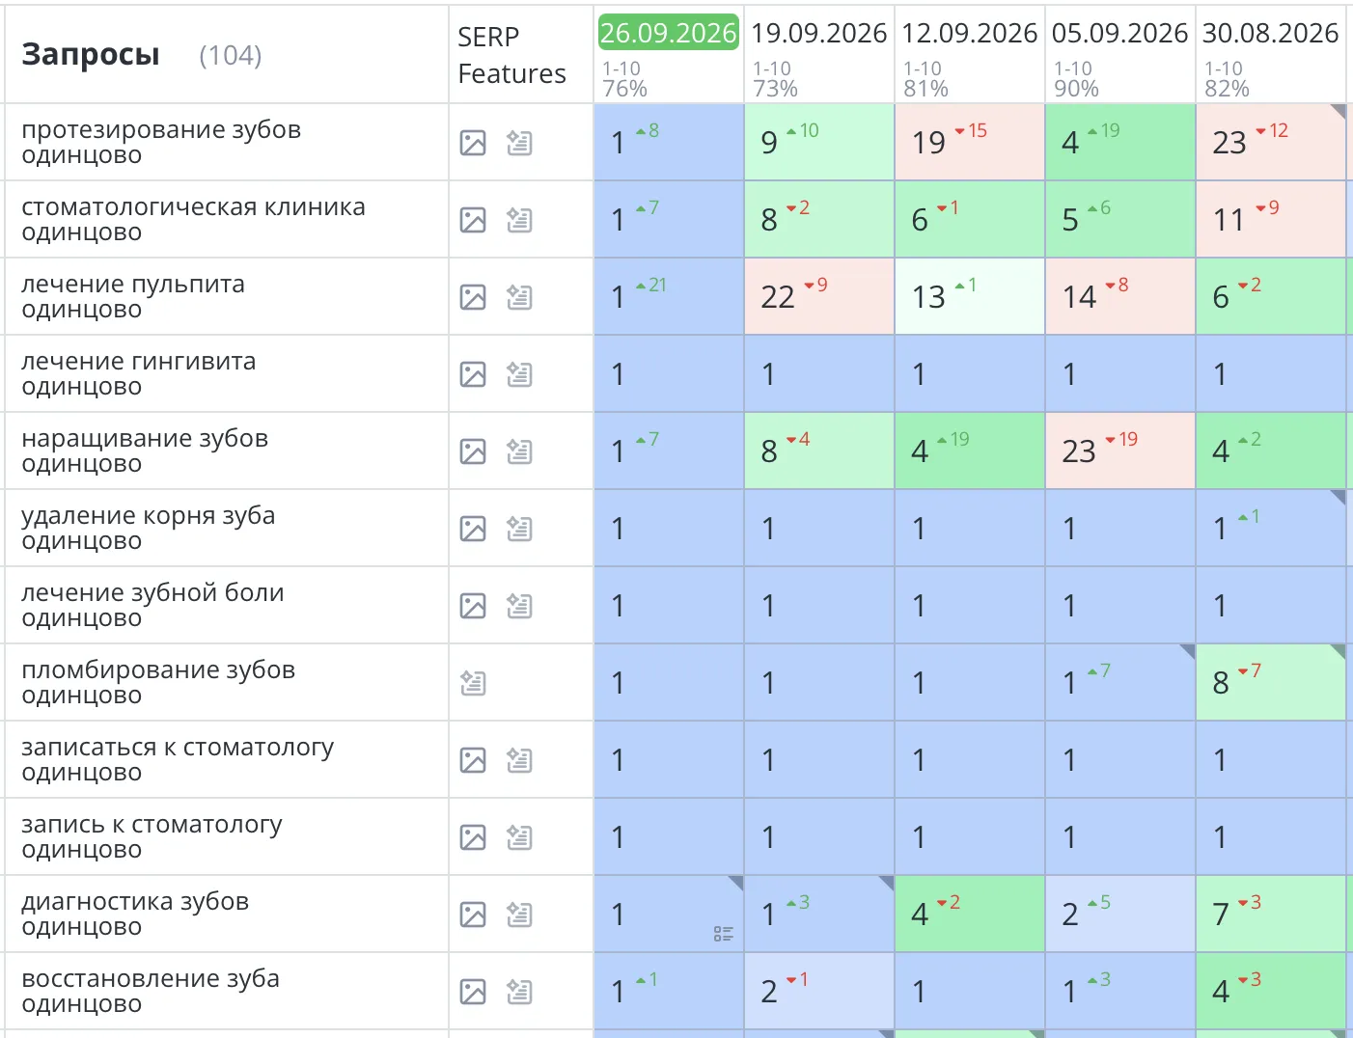Sort by Запросы column header
The height and width of the screenshot is (1038, 1353).
click(x=91, y=55)
